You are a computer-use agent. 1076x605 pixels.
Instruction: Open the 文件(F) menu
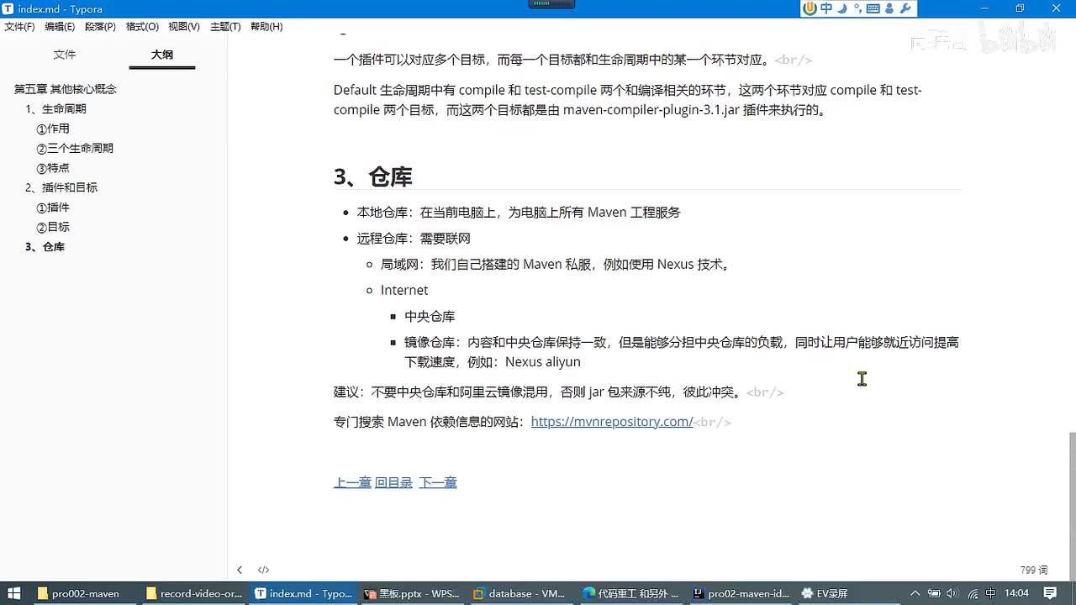click(x=19, y=27)
